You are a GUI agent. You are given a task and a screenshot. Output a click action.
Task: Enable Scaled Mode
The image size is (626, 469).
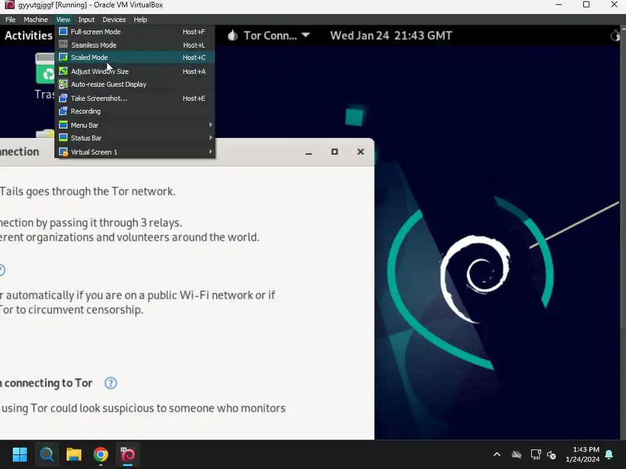click(x=135, y=57)
